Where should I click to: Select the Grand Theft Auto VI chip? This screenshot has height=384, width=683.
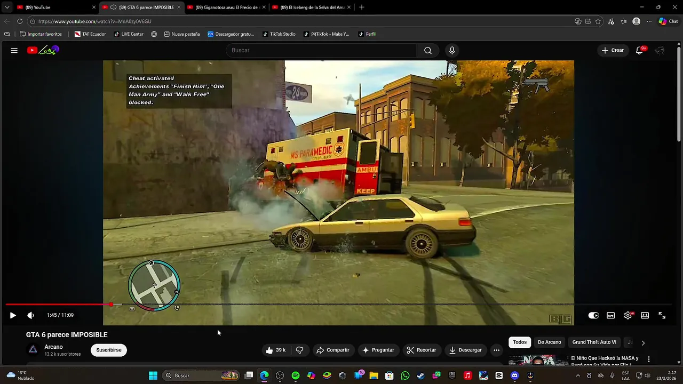pos(594,342)
